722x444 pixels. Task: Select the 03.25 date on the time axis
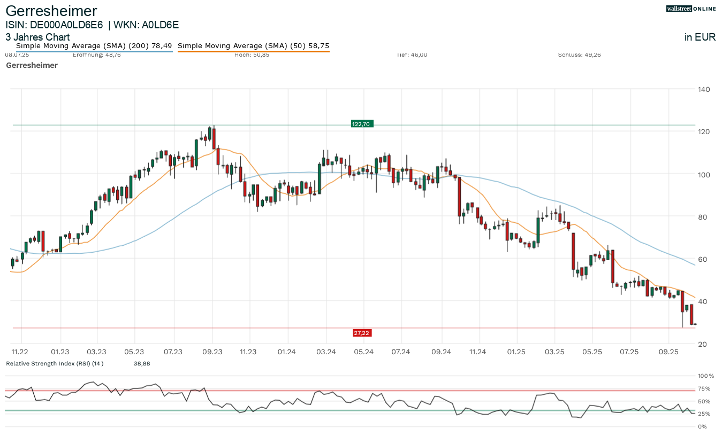click(x=554, y=352)
